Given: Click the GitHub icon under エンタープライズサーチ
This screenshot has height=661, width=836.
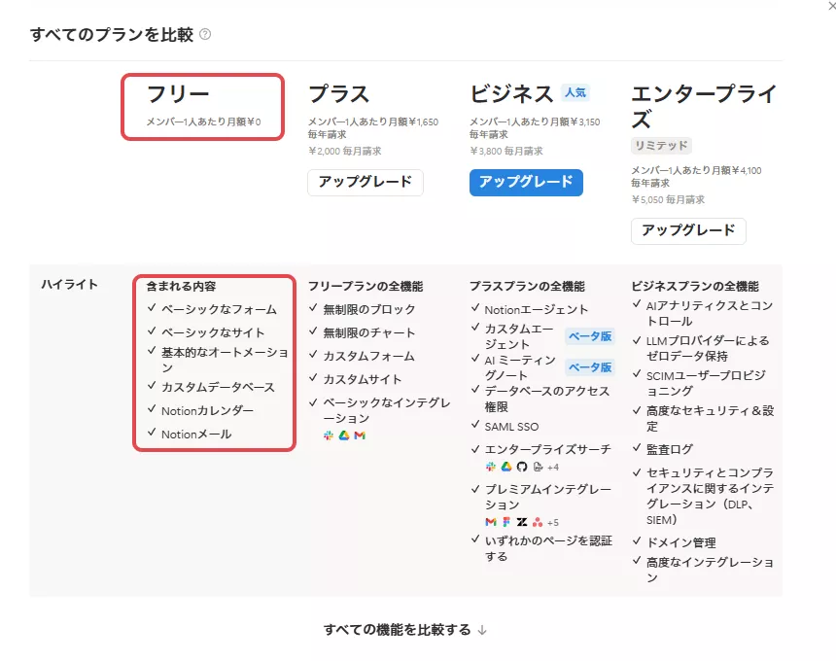Looking at the screenshot, I should point(522,467).
